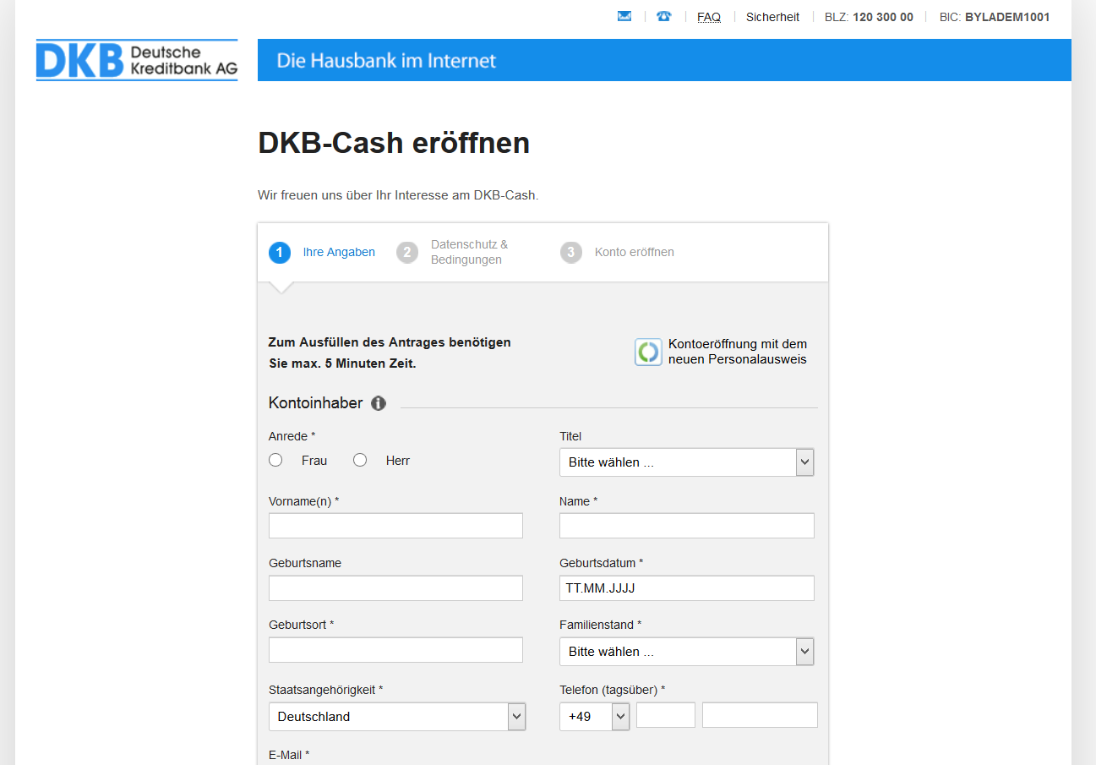Screen dimensions: 1096x765
Task: Click the Kontoinhaber section heading
Action: point(315,403)
